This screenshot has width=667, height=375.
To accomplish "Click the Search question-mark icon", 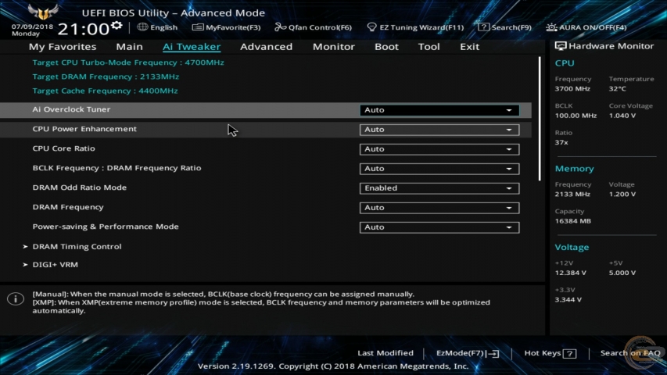I will click(483, 27).
